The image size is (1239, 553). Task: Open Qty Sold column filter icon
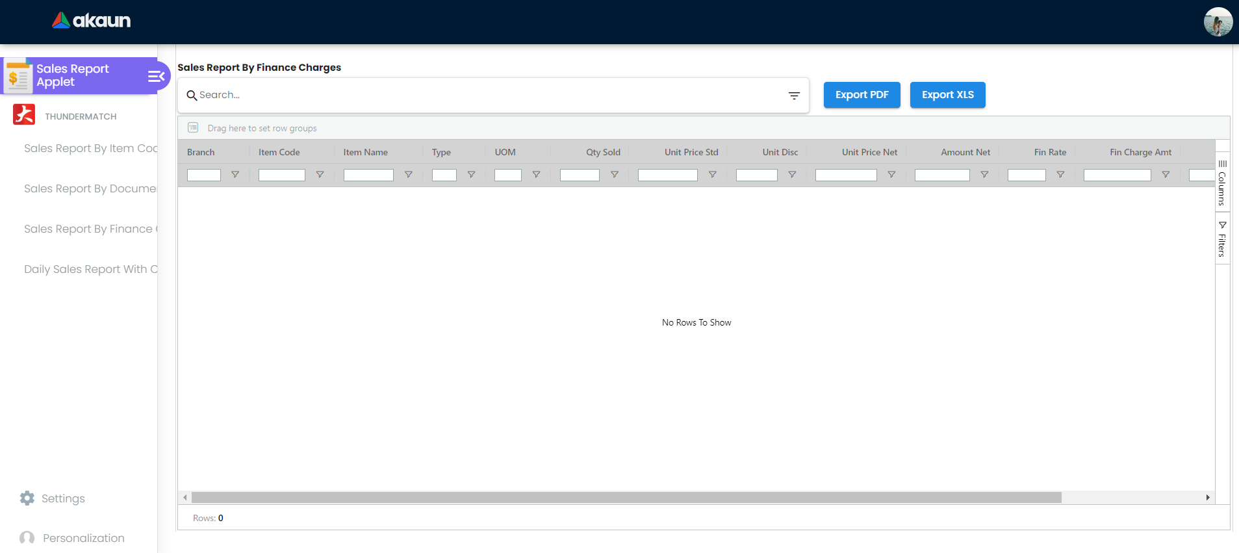pos(615,175)
